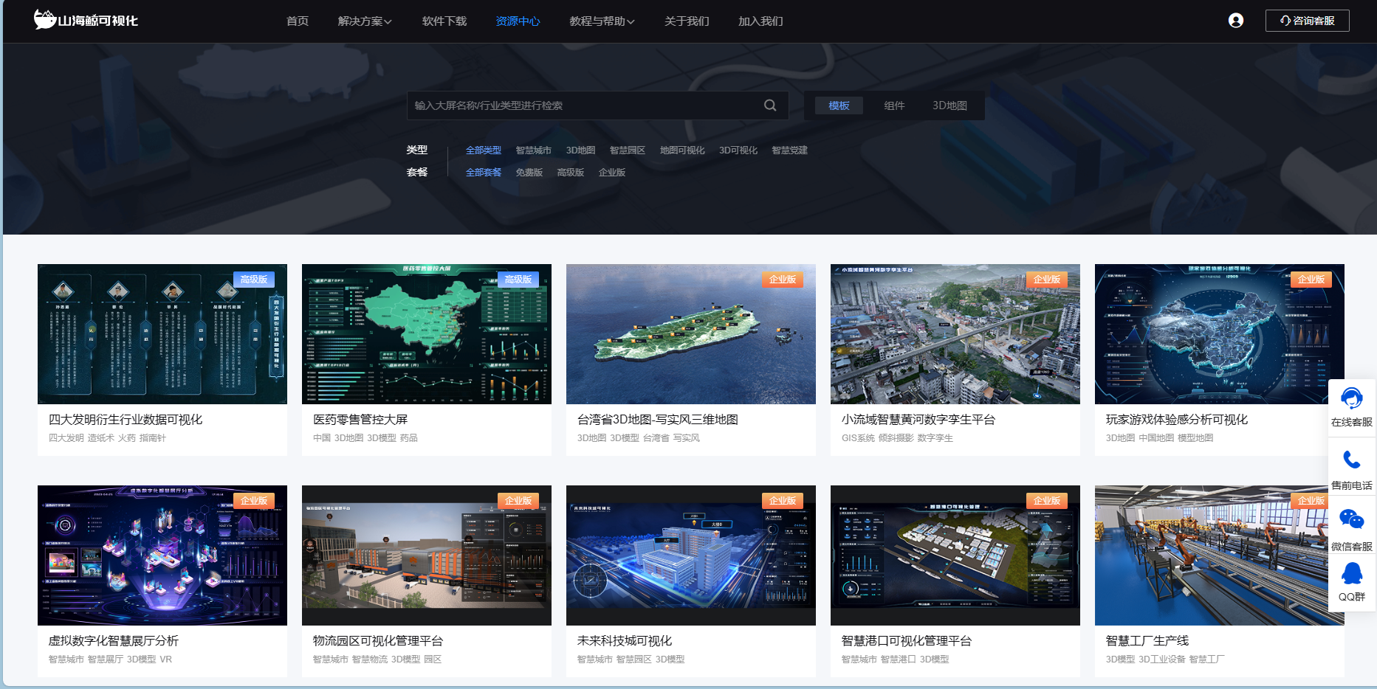Open 软件下载 navigation item
This screenshot has width=1377, height=689.
[x=444, y=21]
